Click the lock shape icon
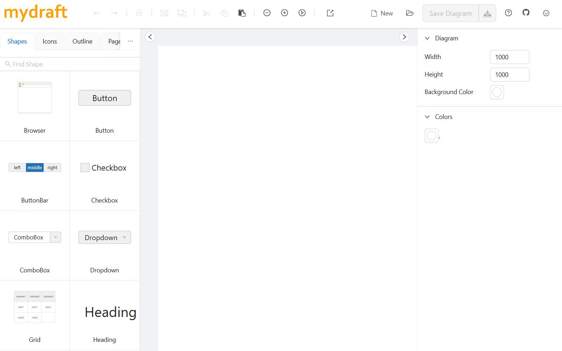This screenshot has height=351, width=562. pos(139,13)
